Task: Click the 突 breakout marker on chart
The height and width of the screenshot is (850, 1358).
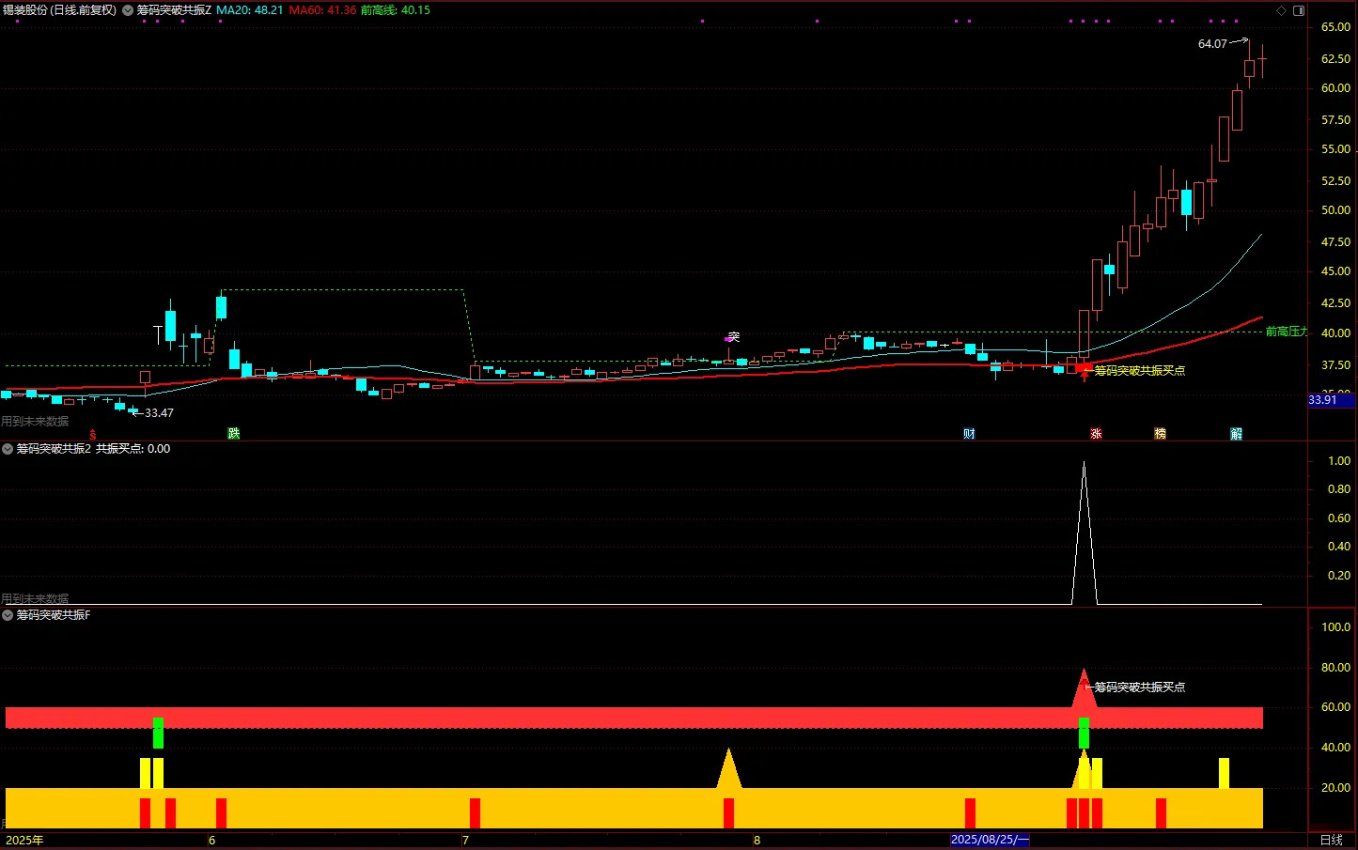Action: click(732, 337)
